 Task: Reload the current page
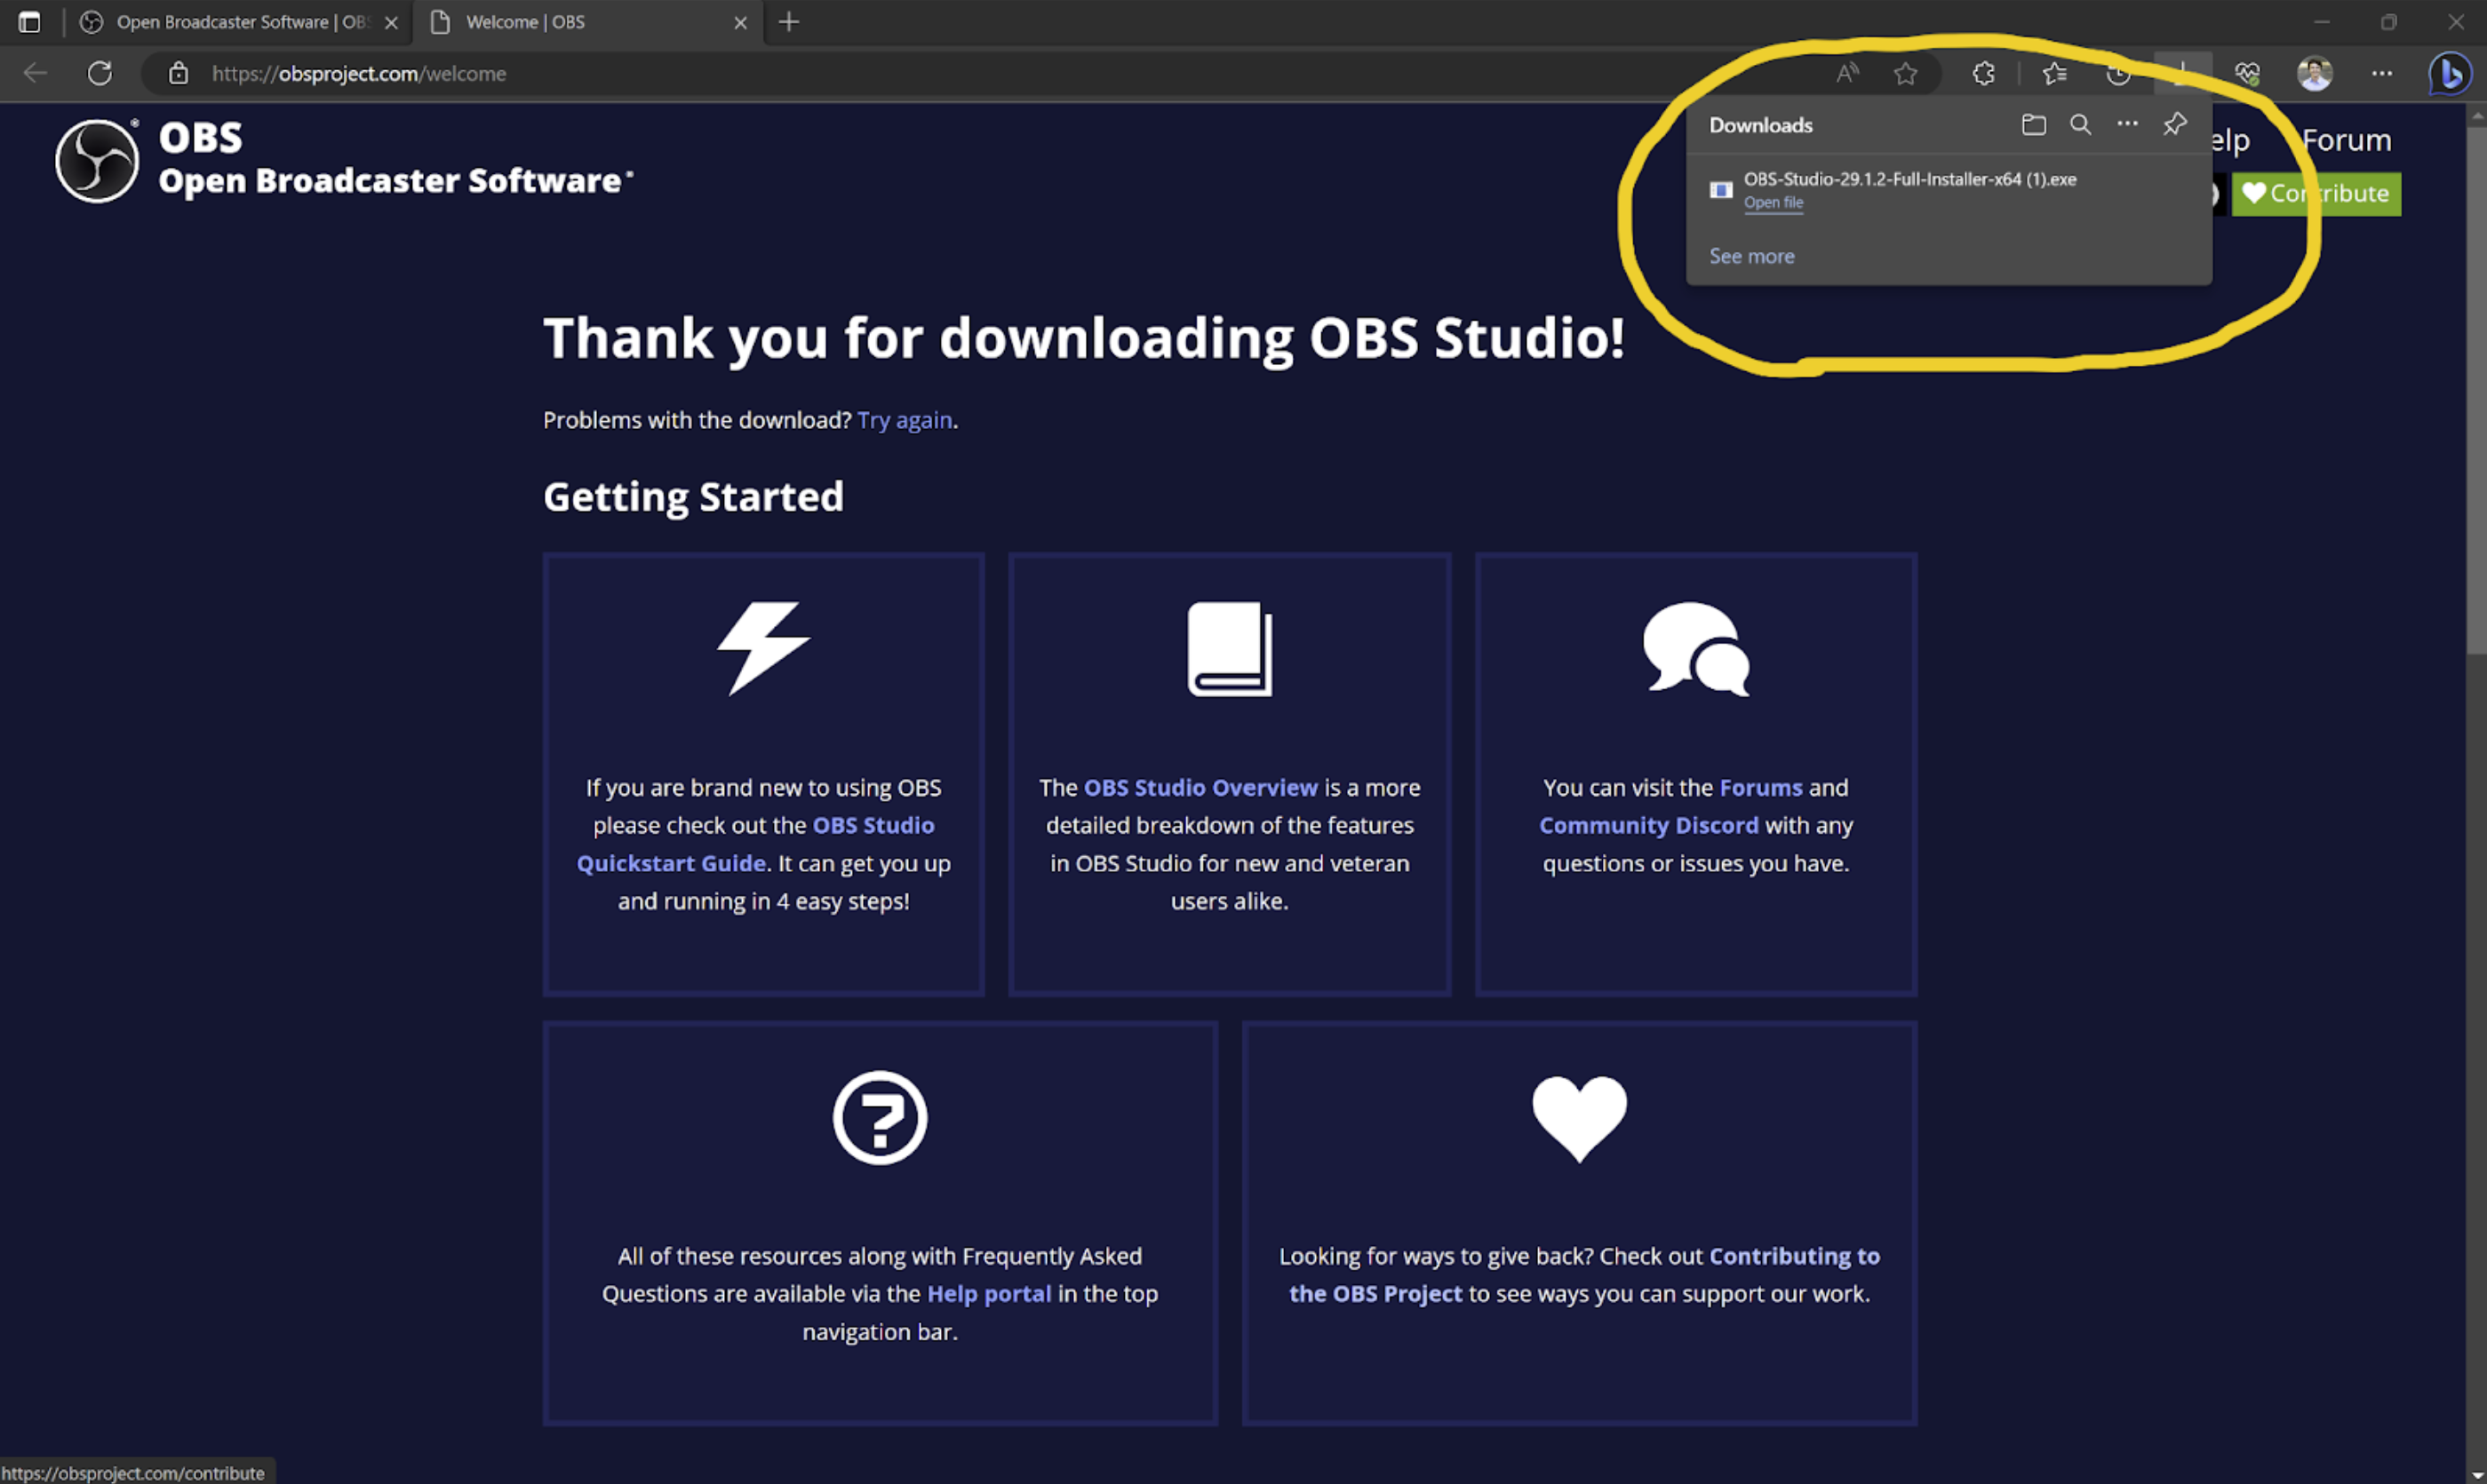(100, 73)
